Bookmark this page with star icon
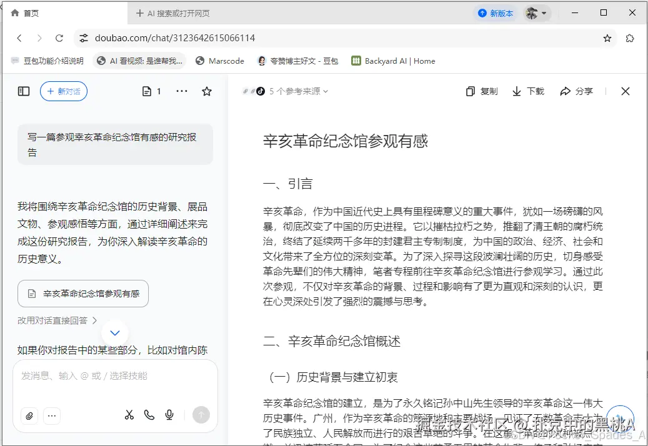 [x=607, y=38]
